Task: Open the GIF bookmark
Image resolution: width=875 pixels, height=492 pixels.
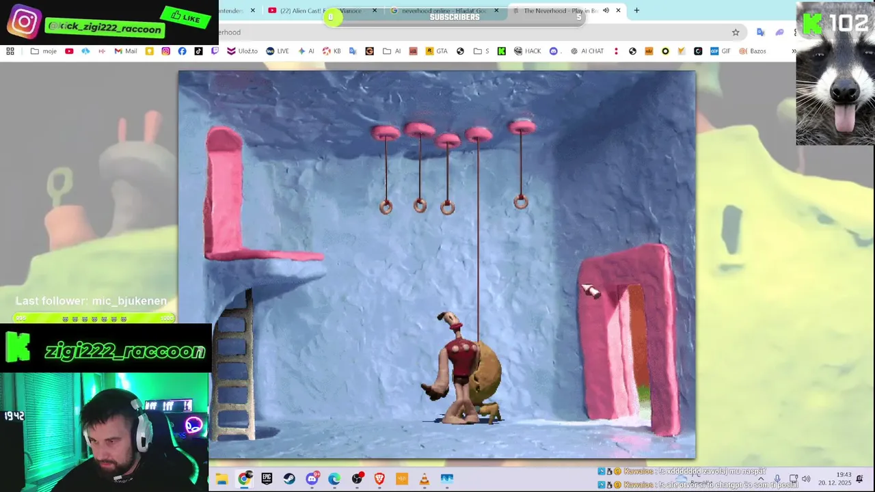Action: click(721, 51)
